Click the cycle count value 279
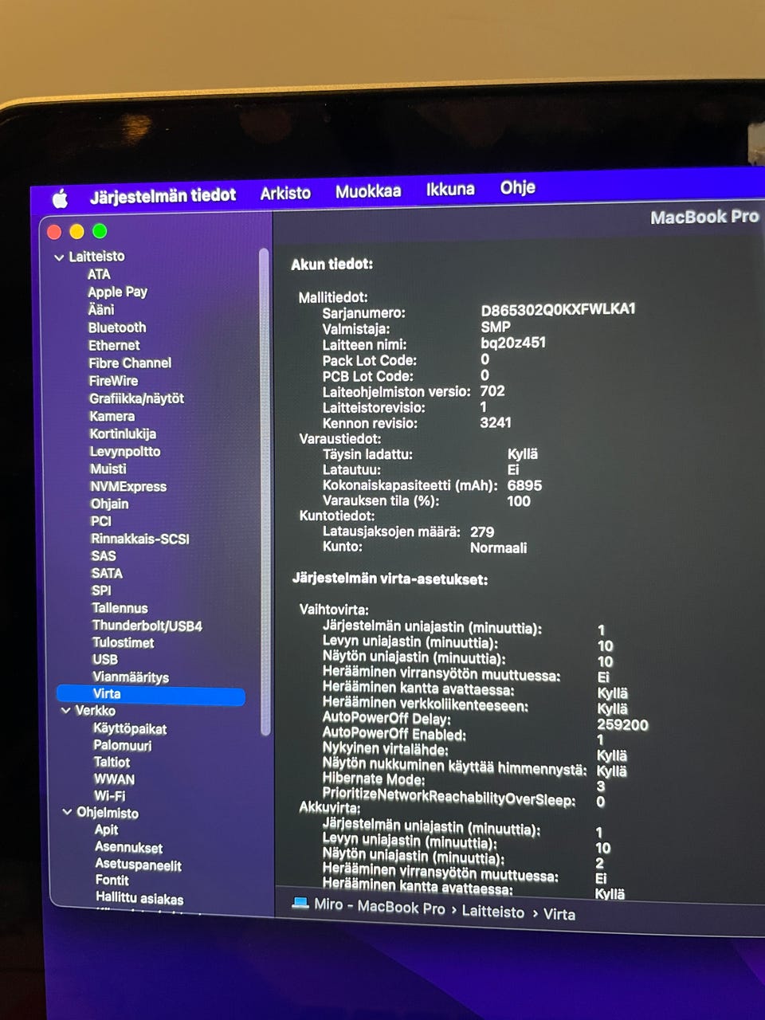This screenshot has width=765, height=1020. [x=482, y=532]
